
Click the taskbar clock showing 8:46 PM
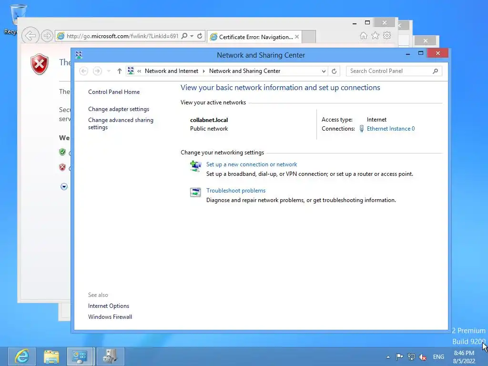point(464,357)
